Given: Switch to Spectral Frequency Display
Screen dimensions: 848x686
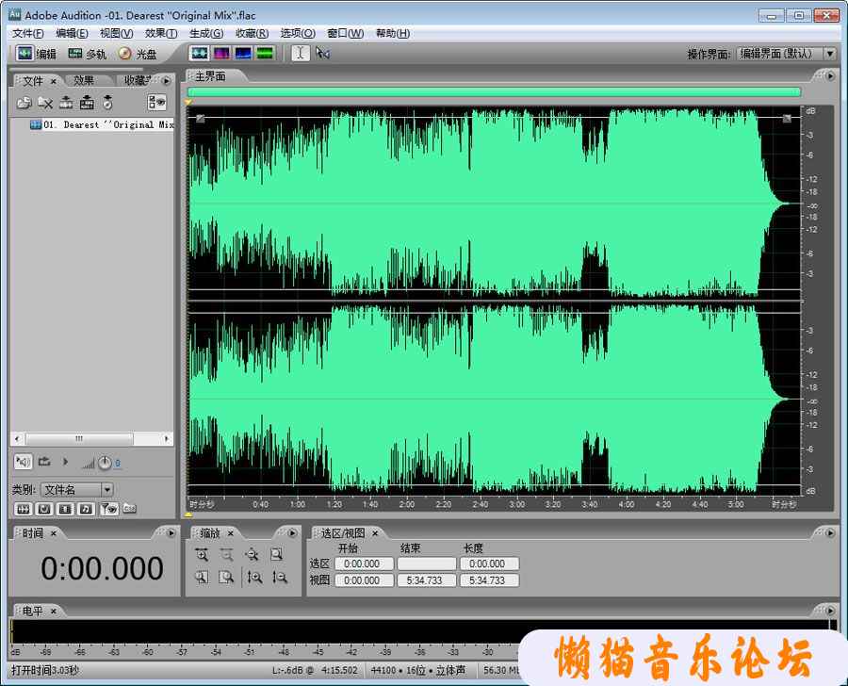Looking at the screenshot, I should tap(221, 53).
